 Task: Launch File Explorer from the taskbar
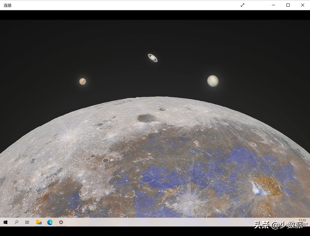click(x=39, y=222)
